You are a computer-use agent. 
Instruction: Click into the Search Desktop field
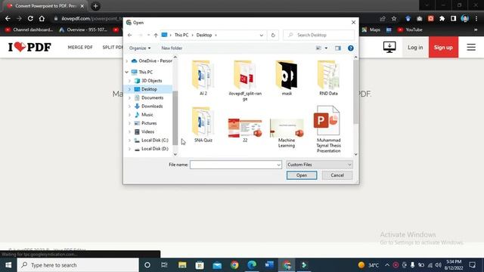click(x=319, y=36)
